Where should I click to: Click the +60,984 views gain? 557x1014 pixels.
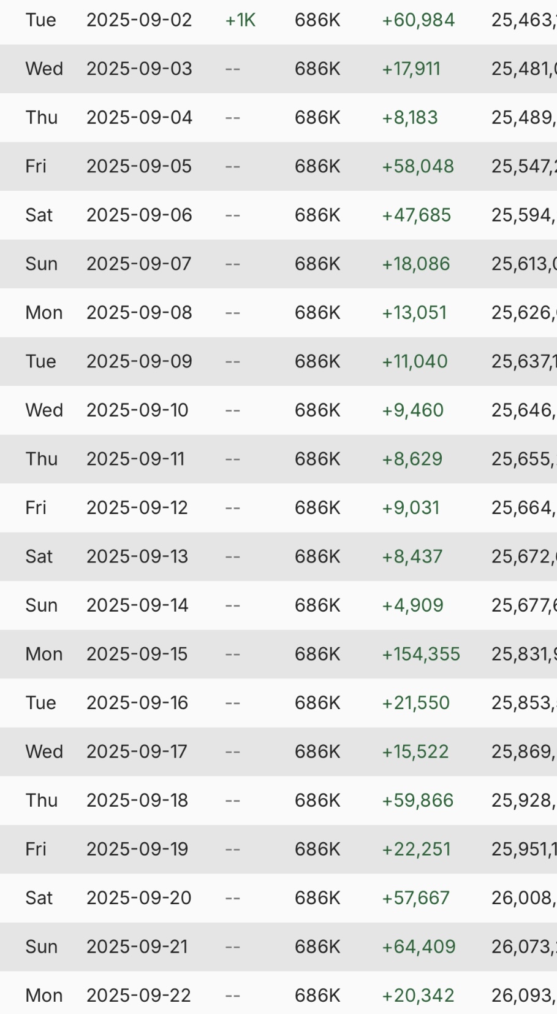[x=418, y=20]
